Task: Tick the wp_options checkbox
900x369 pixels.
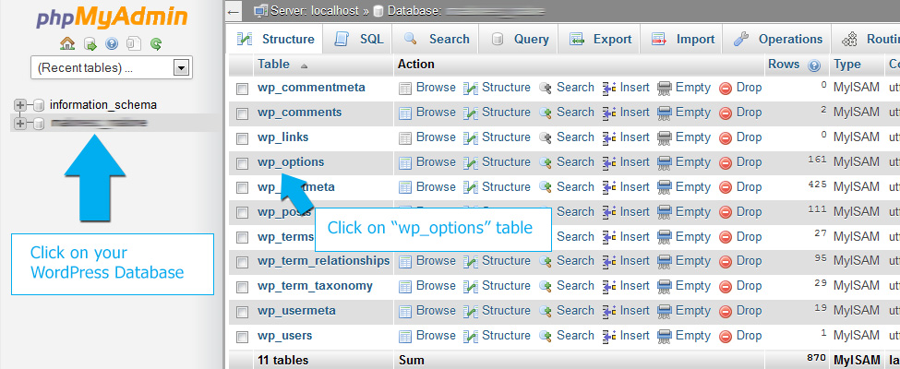Action: [x=242, y=163]
